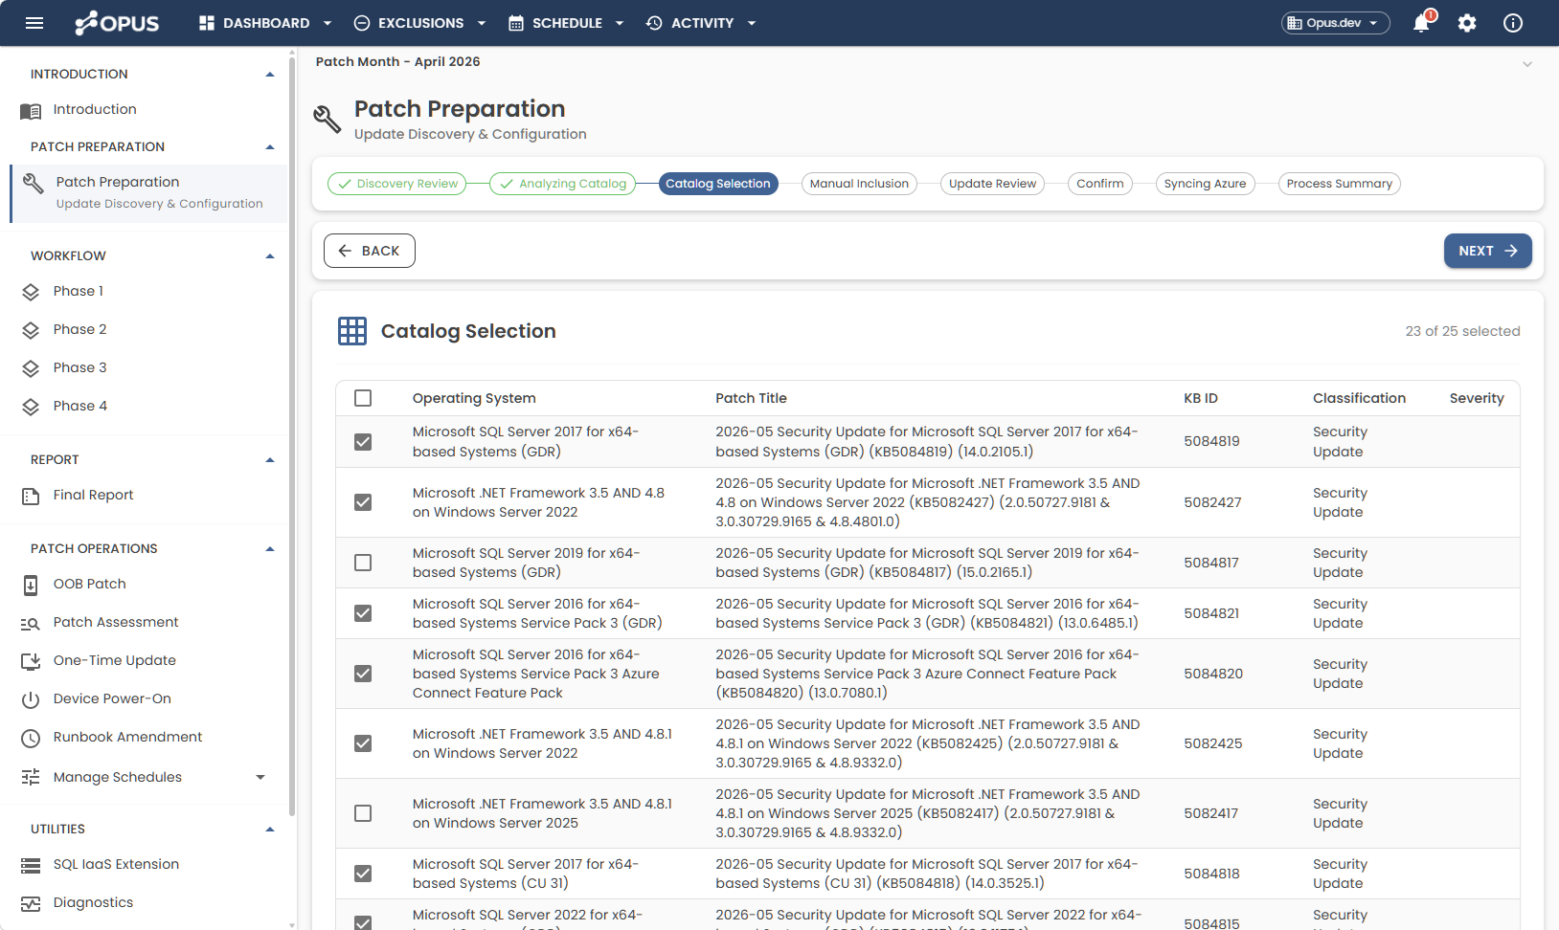
Task: Open the Schedule dropdown arrow
Action: pos(620,23)
